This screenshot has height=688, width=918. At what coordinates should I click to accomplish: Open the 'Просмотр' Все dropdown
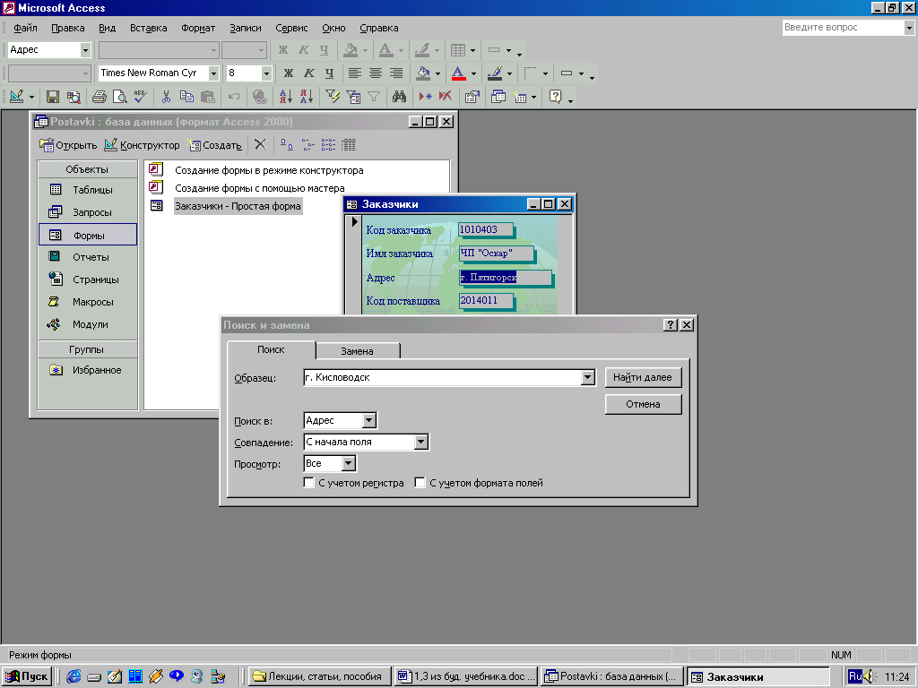(349, 463)
